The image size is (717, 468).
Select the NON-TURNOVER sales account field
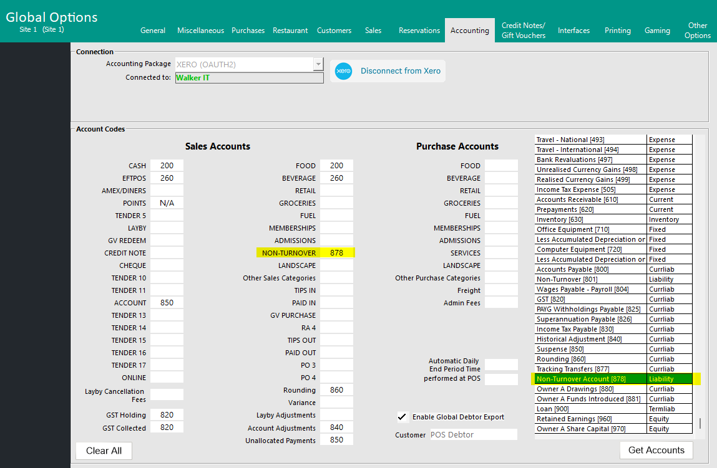coord(336,253)
